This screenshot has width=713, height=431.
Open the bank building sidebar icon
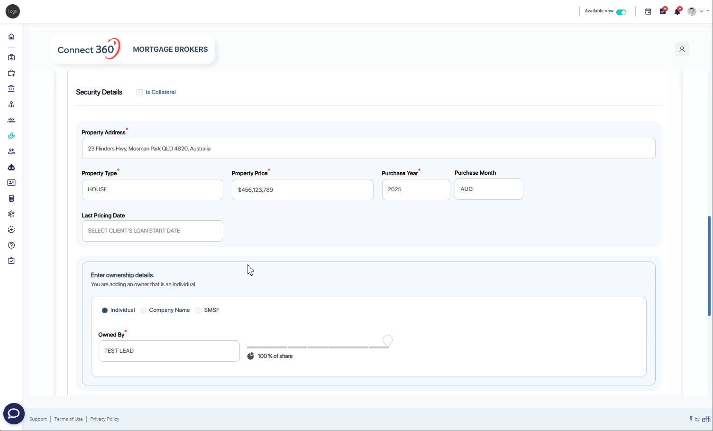tap(11, 89)
